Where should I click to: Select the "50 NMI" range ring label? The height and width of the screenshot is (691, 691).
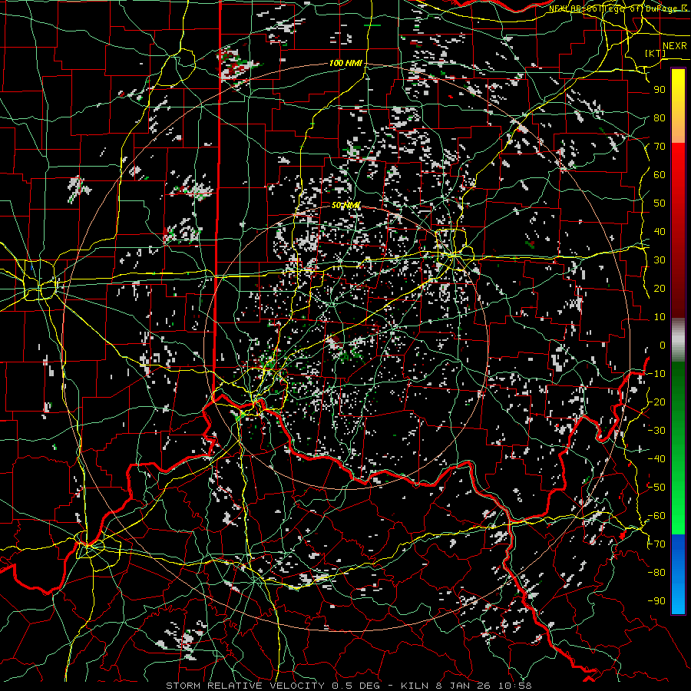tap(346, 206)
